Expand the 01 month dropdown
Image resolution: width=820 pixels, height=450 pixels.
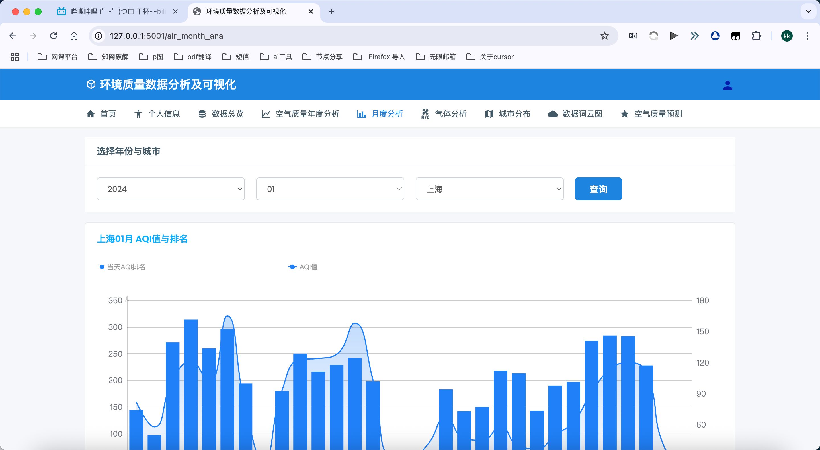330,189
